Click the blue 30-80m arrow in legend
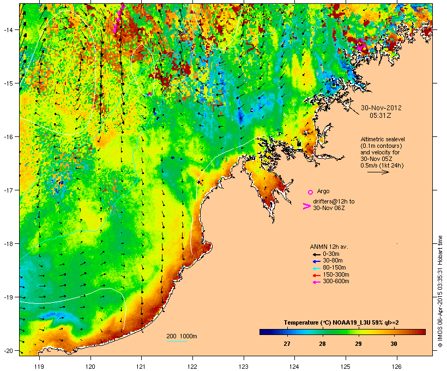 [x=316, y=261]
